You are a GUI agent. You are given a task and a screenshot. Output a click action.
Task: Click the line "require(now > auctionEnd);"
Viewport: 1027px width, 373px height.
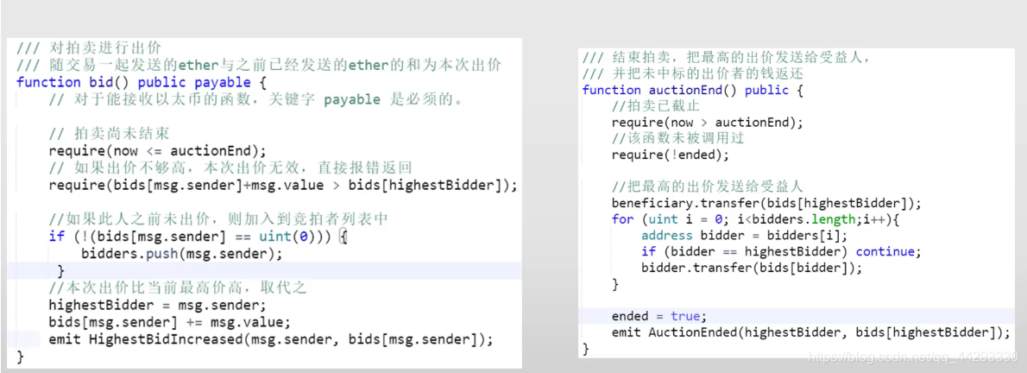click(x=708, y=123)
